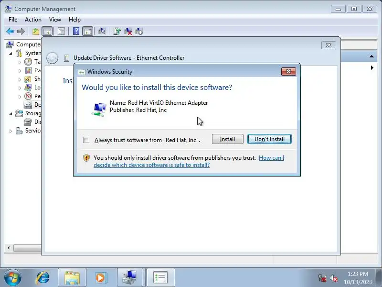This screenshot has height=287, width=382.
Task: Switch to Computer Management taskbar button
Action: [x=130, y=278]
